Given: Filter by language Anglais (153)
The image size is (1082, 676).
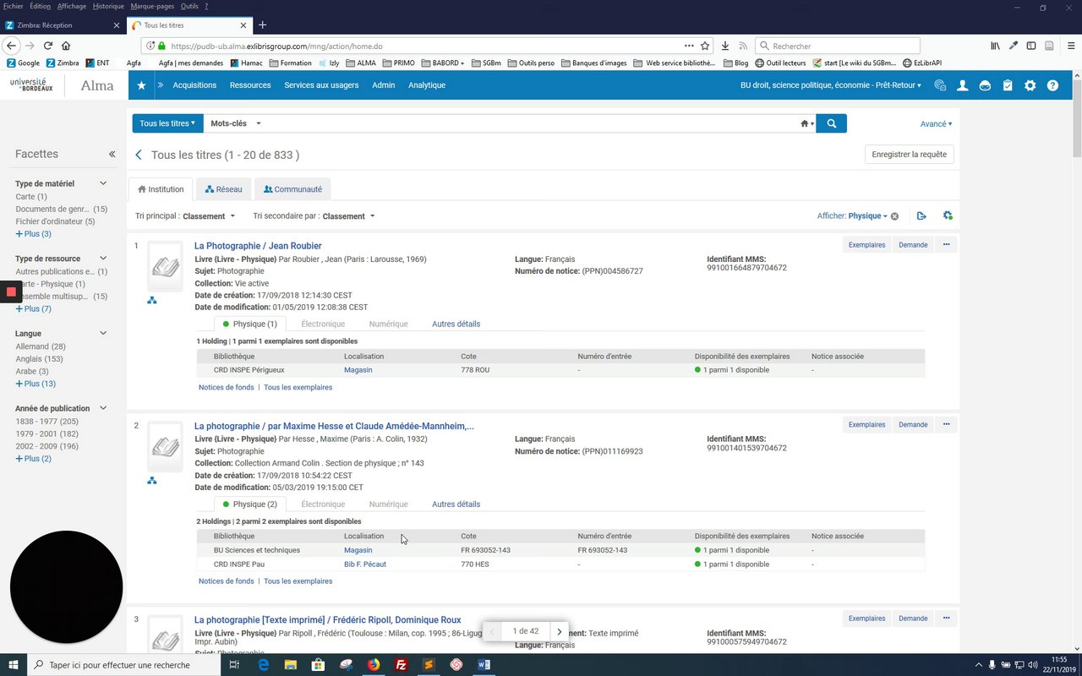Looking at the screenshot, I should [40, 359].
